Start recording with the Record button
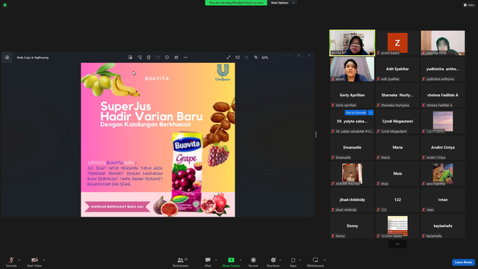This screenshot has width=478, height=269. [x=253, y=262]
